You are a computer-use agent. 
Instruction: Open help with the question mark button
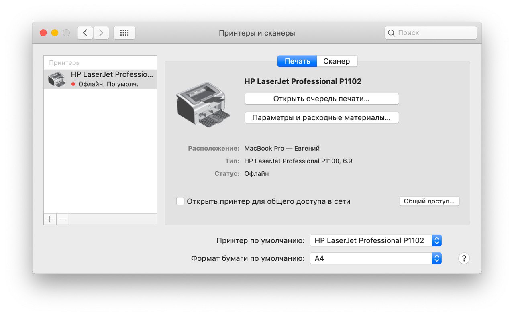point(464,258)
